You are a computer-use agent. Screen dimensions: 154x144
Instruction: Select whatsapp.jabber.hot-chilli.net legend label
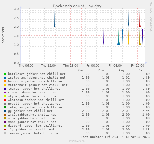click(36, 100)
